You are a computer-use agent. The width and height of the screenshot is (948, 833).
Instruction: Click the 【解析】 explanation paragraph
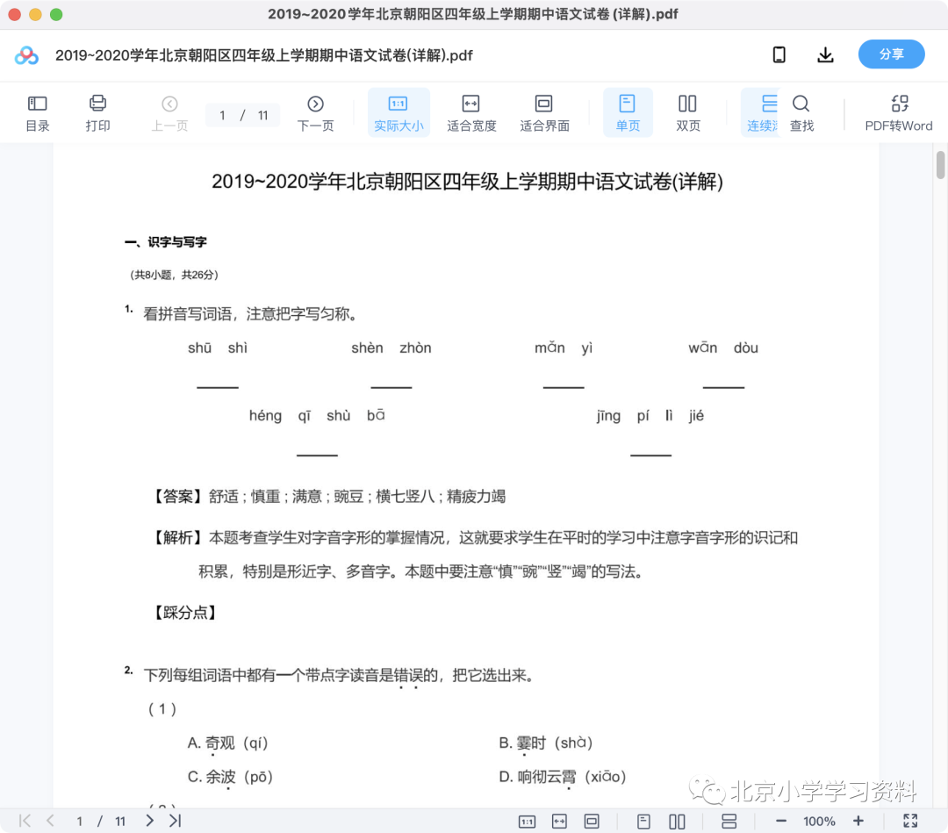tap(473, 555)
